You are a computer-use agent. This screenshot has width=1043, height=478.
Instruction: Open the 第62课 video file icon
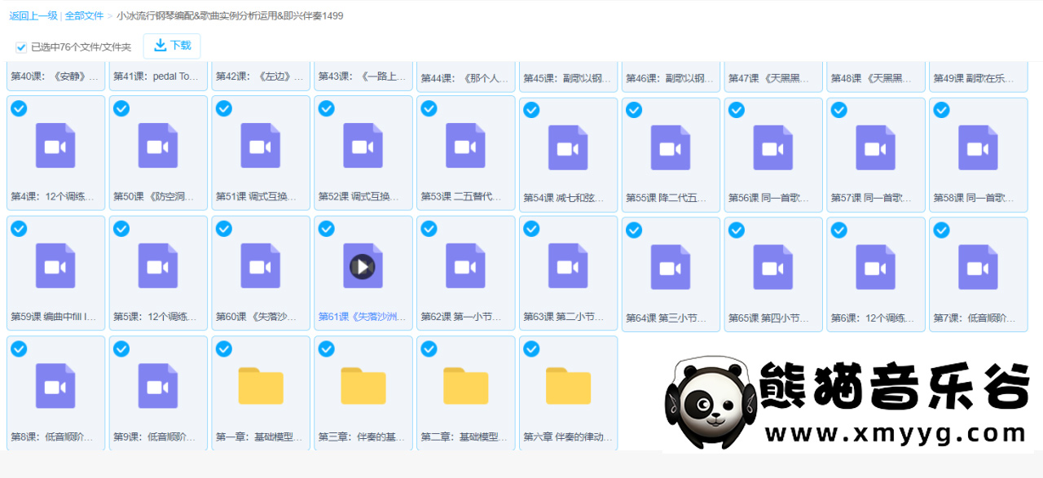pyautogui.click(x=466, y=266)
